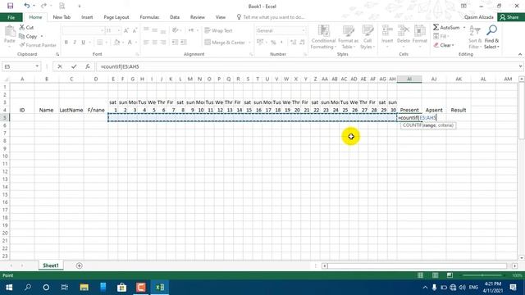Click the LastName header cell
Screen dimensions: 525x295
coord(71,110)
